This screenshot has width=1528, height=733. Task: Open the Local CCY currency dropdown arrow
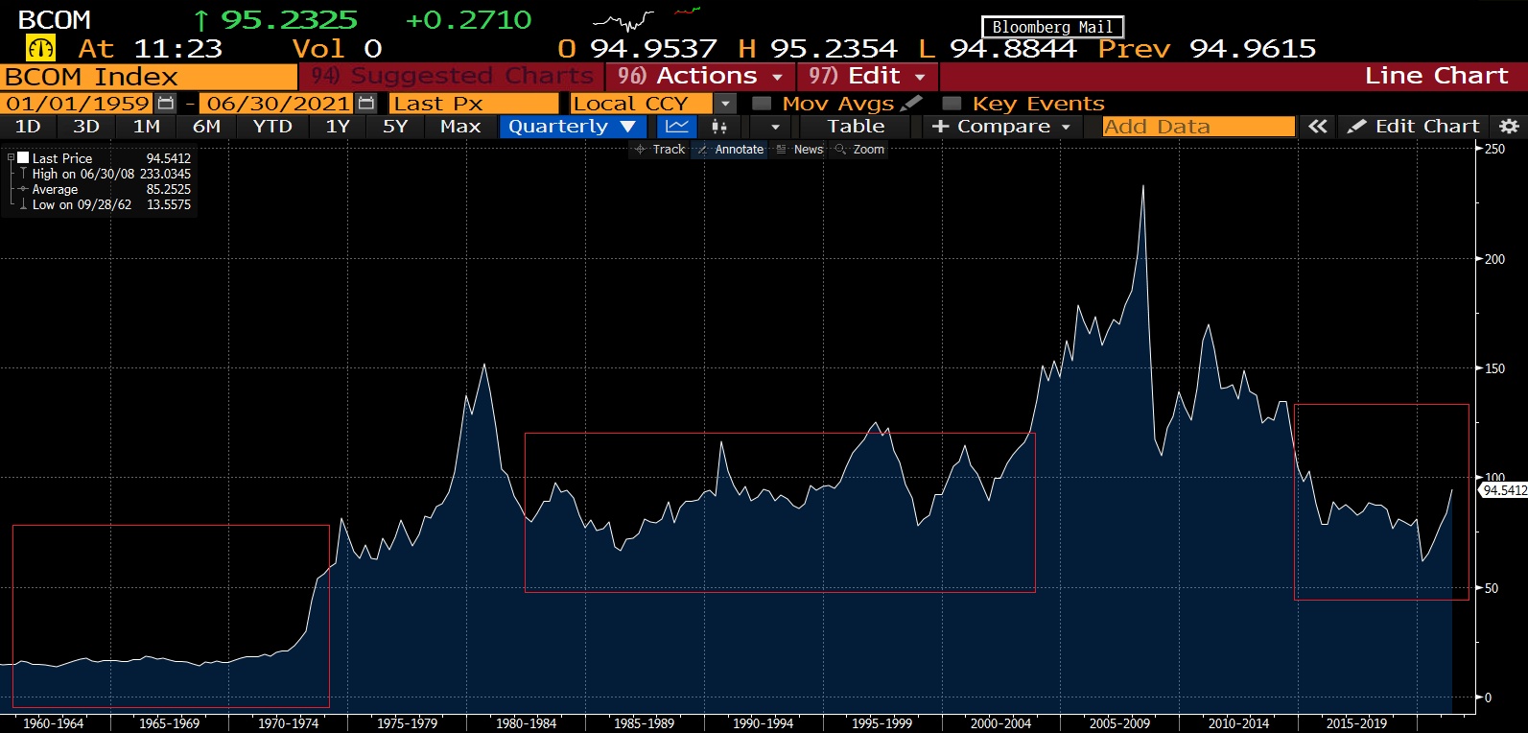(725, 104)
